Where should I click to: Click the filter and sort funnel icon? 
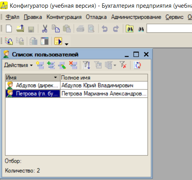coord(87,65)
